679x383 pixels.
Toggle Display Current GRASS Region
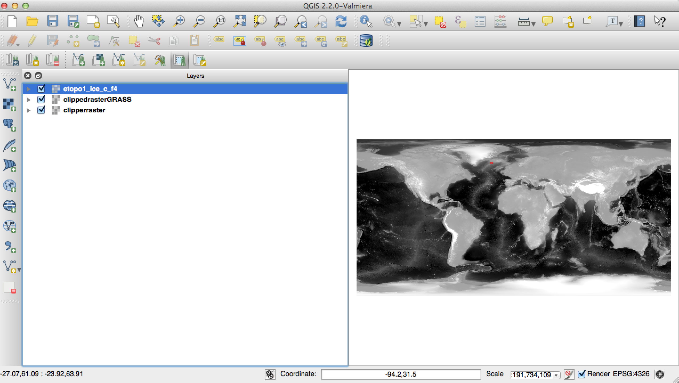pos(179,60)
